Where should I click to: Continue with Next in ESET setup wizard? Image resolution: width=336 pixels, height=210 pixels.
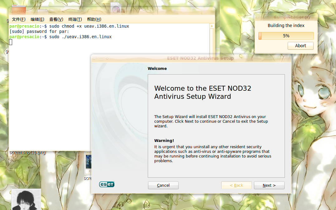[x=269, y=185]
